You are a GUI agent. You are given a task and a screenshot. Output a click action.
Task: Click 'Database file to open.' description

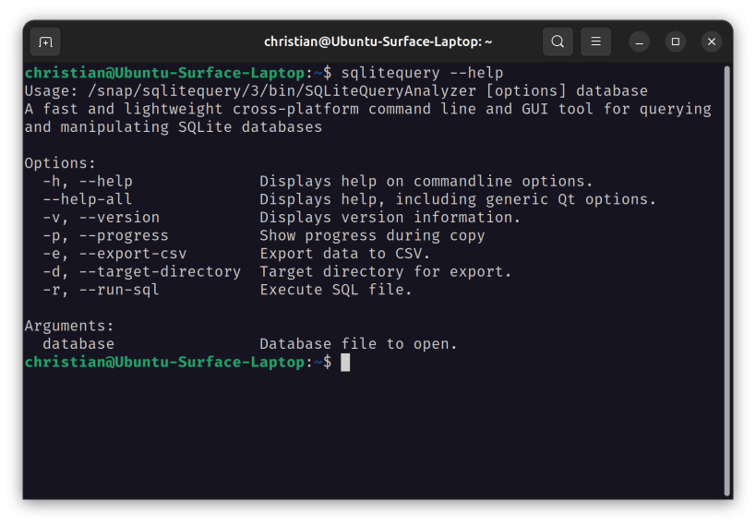pos(358,344)
